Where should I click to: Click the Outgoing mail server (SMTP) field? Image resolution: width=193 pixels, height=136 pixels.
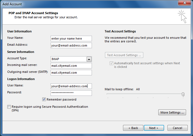pyautogui.click(x=71, y=73)
